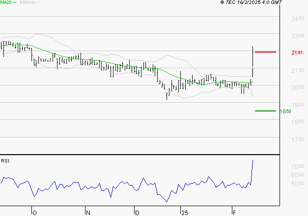Select the green 1850 price label

pyautogui.click(x=285, y=111)
